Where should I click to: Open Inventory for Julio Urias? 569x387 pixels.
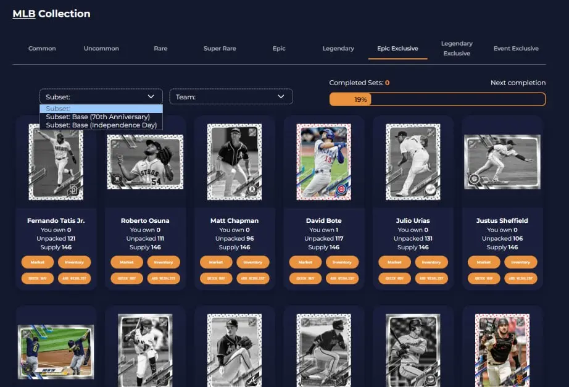pos(431,262)
